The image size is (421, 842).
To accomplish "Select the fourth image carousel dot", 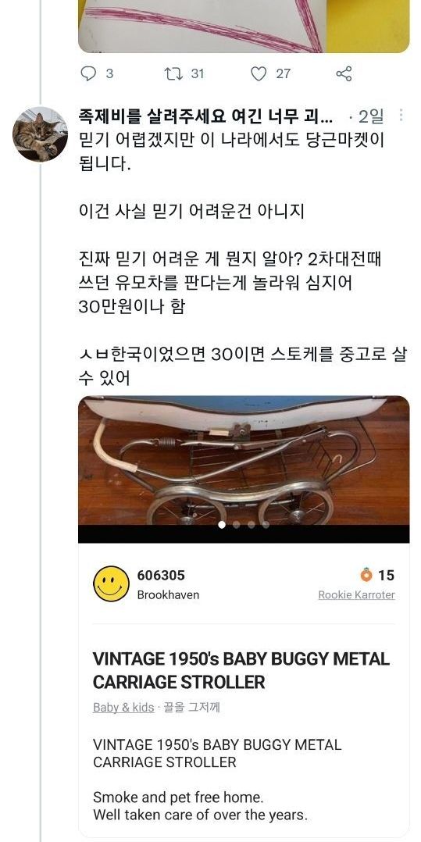I will tap(266, 525).
